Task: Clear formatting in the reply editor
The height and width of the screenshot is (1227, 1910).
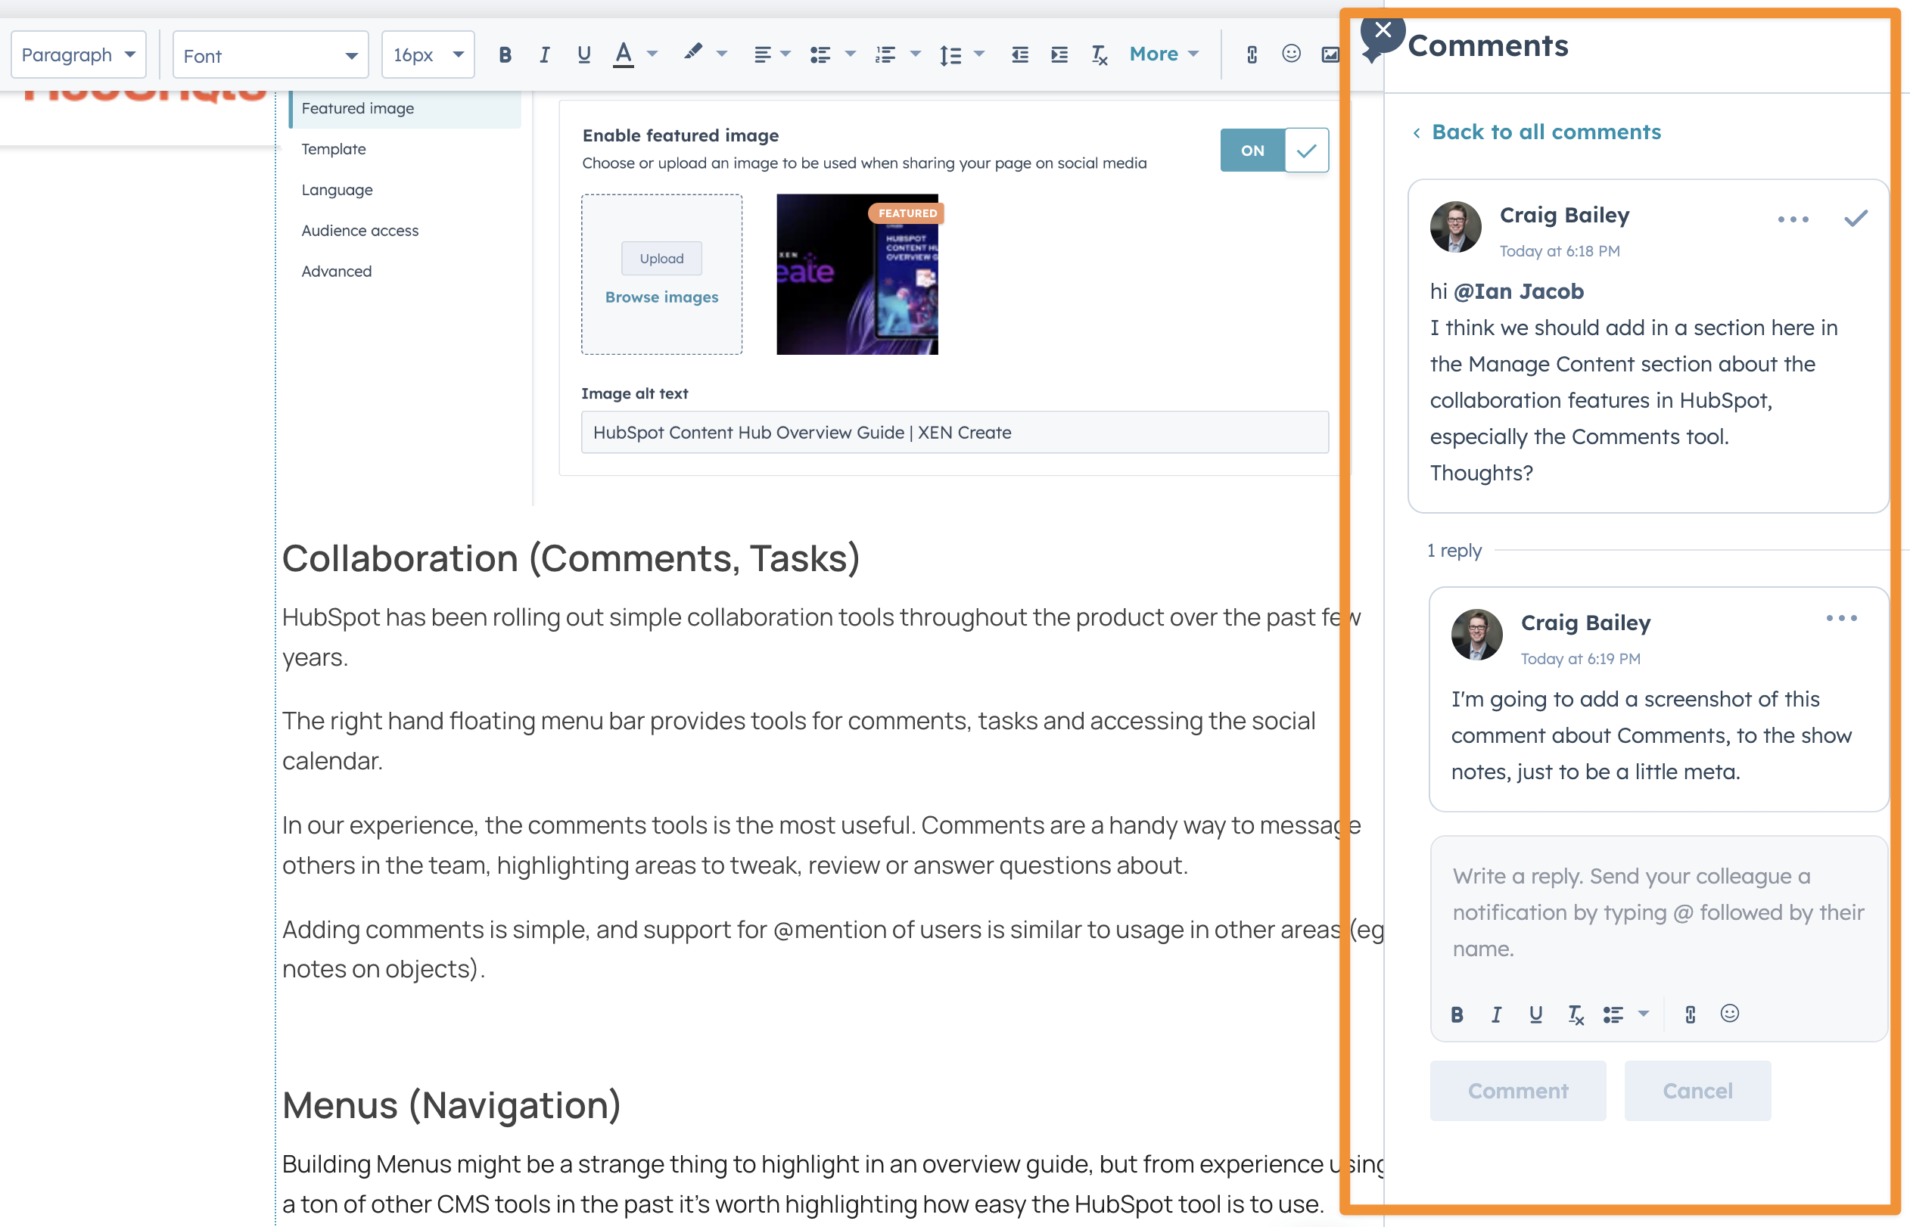Action: click(1576, 1014)
